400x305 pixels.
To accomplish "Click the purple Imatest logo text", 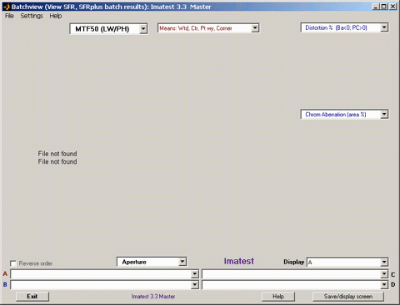I will 239,261.
